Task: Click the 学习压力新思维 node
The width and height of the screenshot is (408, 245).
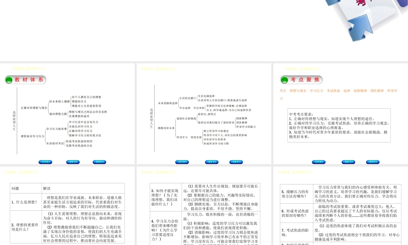Action: pos(56,129)
